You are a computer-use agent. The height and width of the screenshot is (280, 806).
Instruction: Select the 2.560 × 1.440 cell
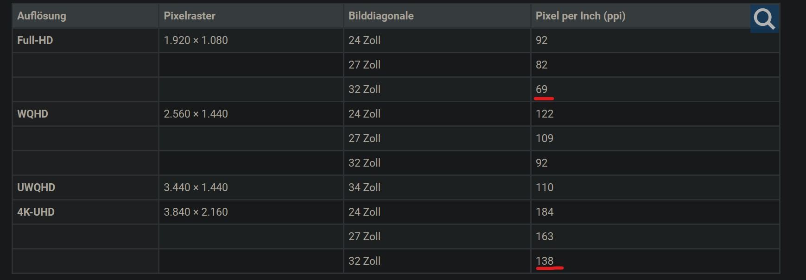[x=196, y=114]
